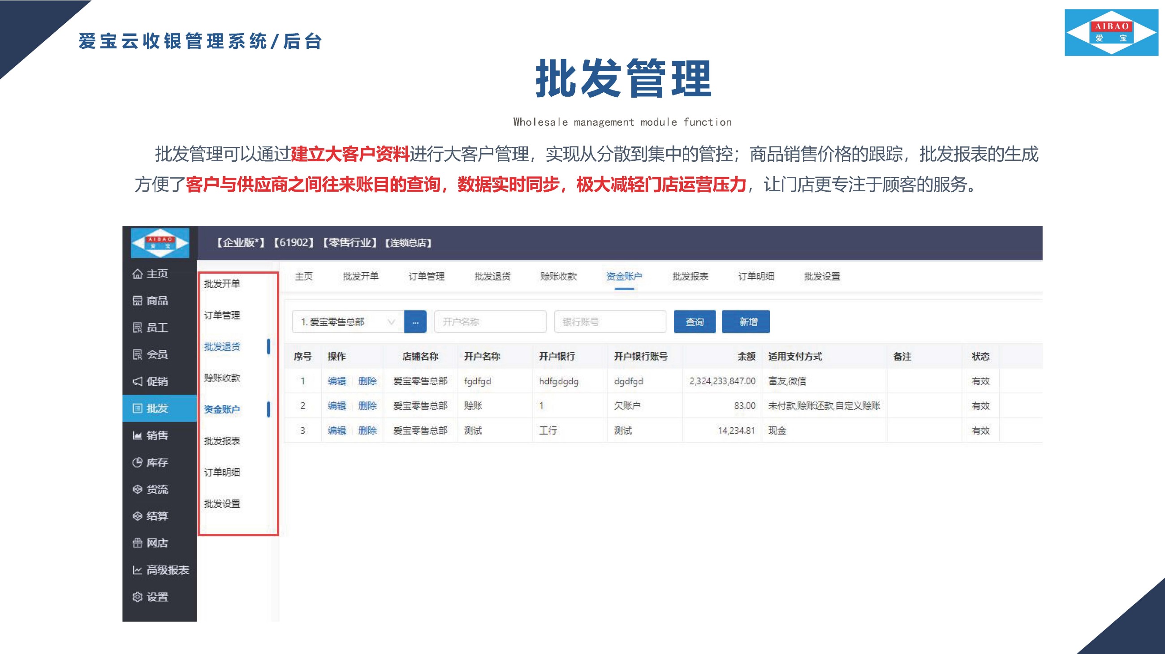1165x654 pixels.
Task: Click 删除 for the 赊账 account row
Action: [368, 406]
